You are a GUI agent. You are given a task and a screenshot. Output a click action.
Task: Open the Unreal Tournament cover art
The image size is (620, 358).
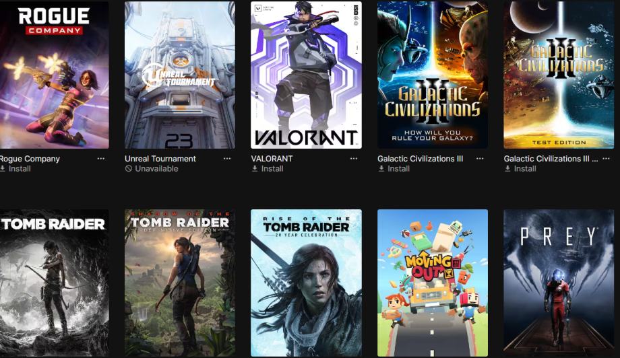(x=180, y=75)
